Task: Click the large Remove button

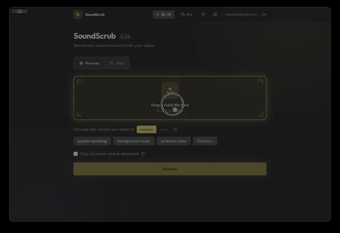Action: [170, 169]
